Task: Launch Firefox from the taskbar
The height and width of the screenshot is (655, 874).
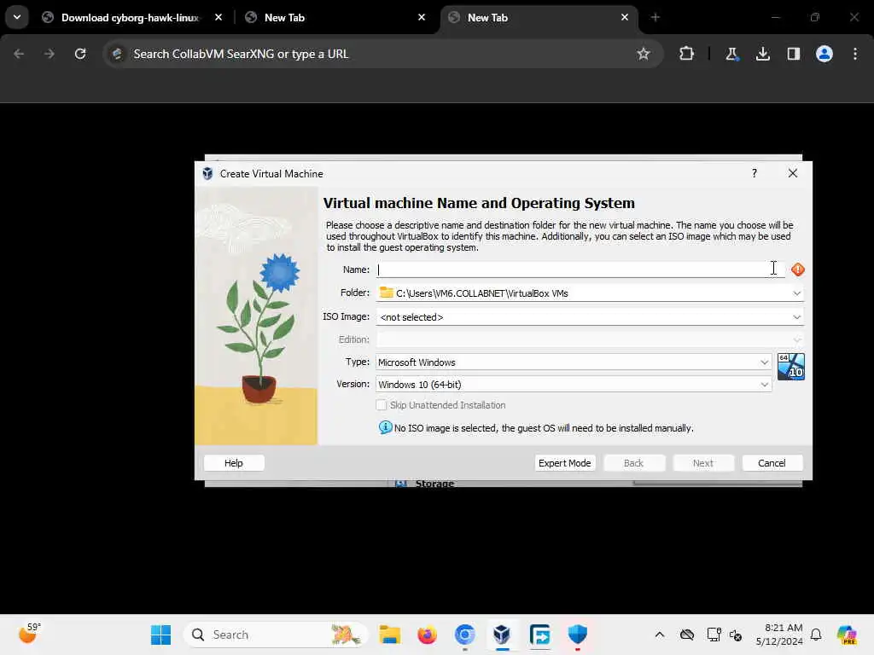Action: [x=427, y=635]
